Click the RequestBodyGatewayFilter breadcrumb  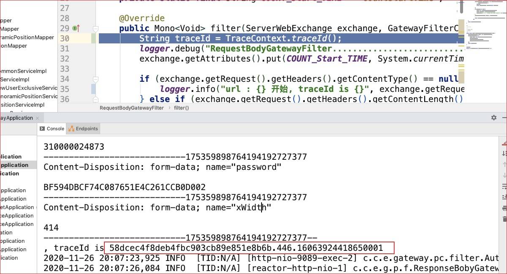point(131,108)
